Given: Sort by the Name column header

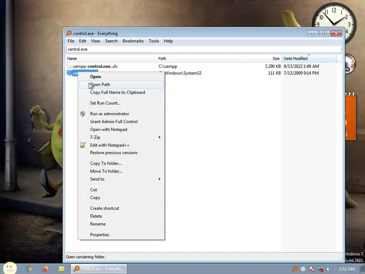Looking at the screenshot, I should (111, 59).
